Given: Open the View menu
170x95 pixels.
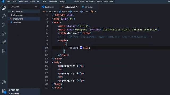Looking at the screenshot, I should click(32, 2).
